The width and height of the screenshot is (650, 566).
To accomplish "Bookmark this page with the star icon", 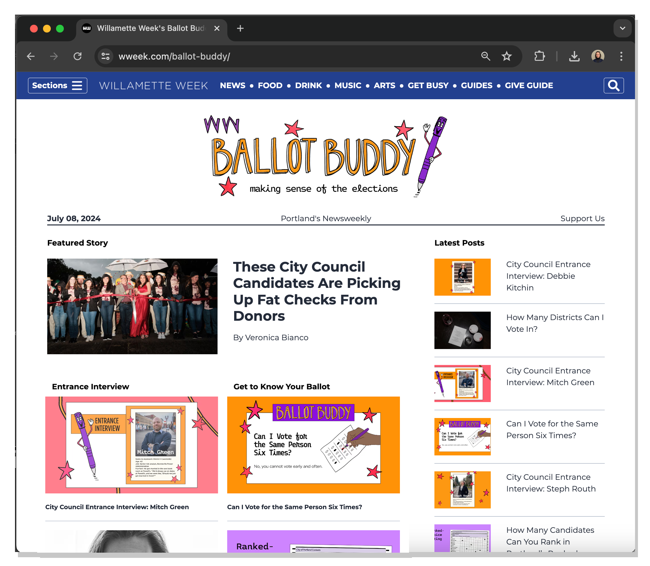I will point(506,56).
